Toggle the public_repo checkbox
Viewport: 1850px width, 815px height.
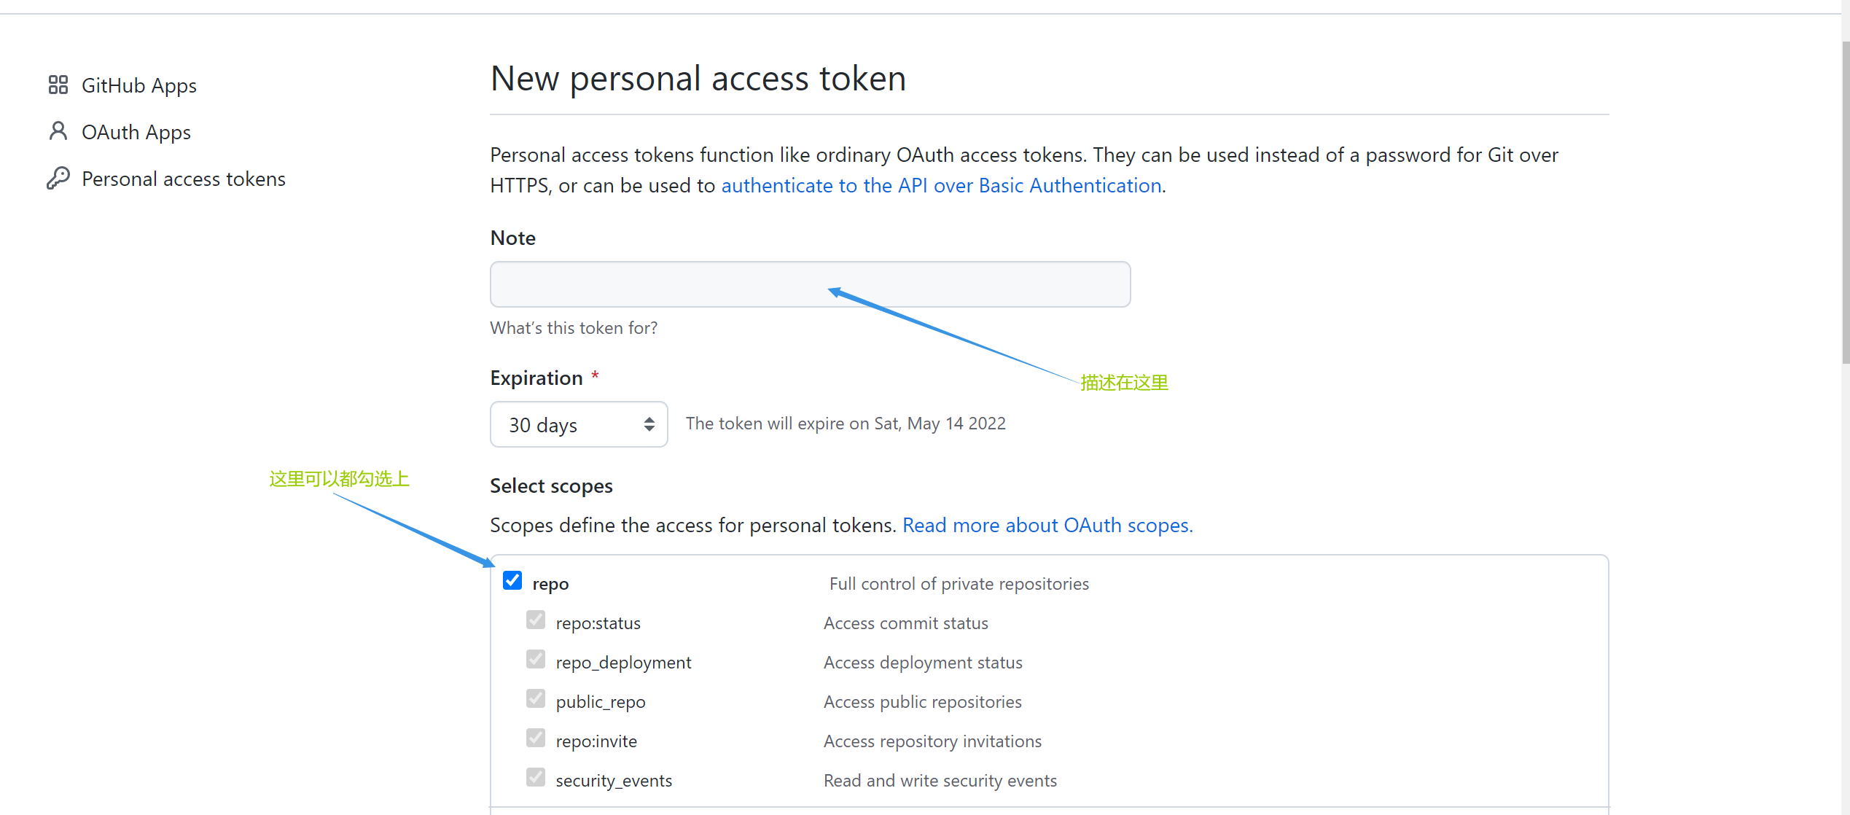(x=536, y=699)
